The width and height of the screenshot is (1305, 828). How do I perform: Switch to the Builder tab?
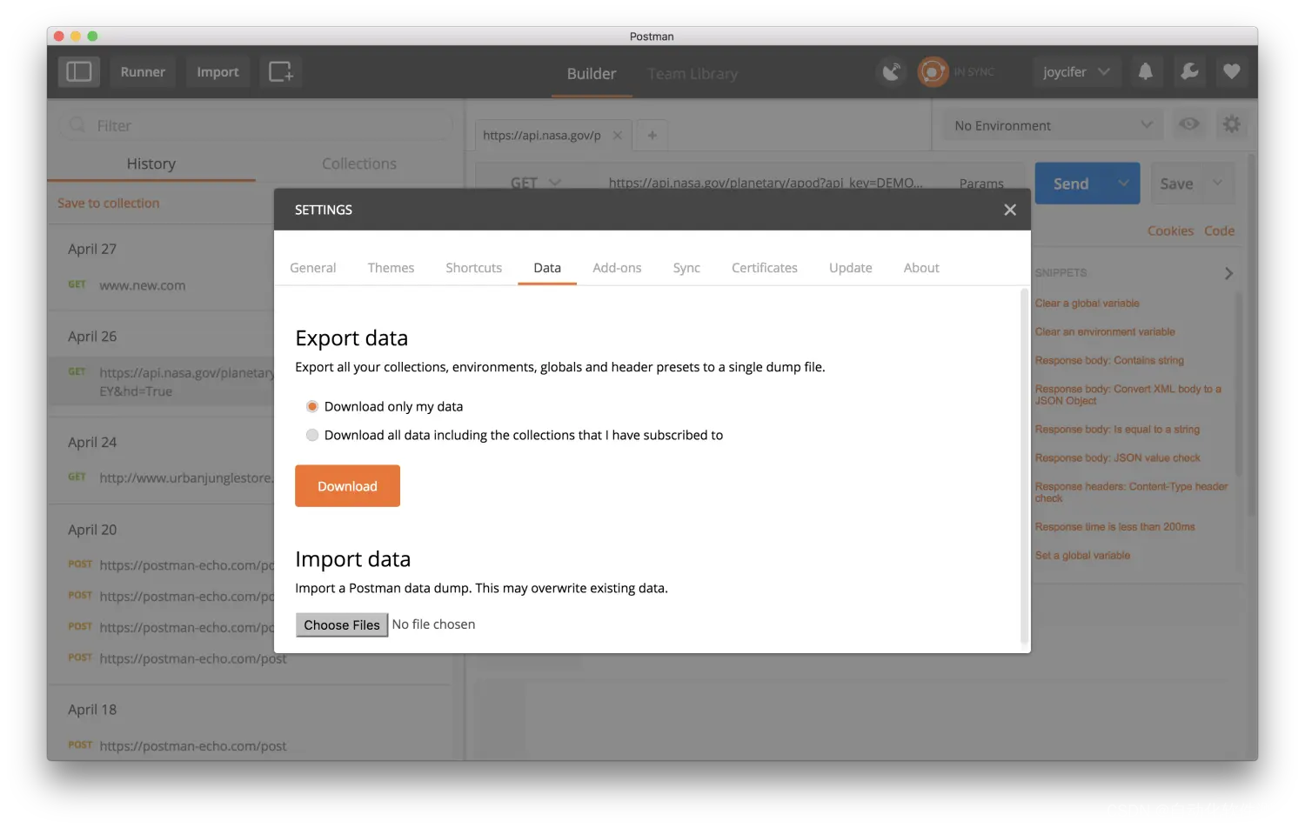(592, 74)
